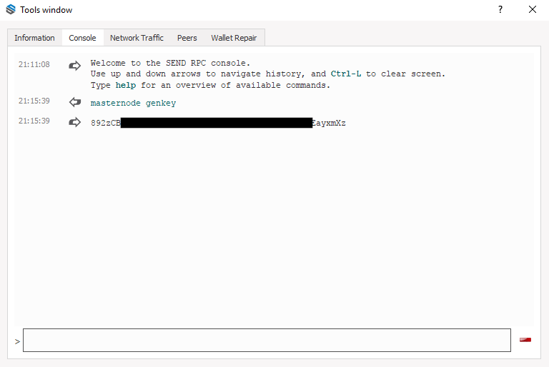The image size is (549, 367).
Task: Click the 'Tools window' title text
Action: point(46,10)
